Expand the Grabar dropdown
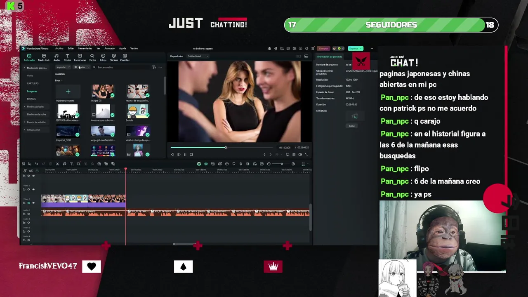The height and width of the screenshot is (297, 528). (x=88, y=67)
